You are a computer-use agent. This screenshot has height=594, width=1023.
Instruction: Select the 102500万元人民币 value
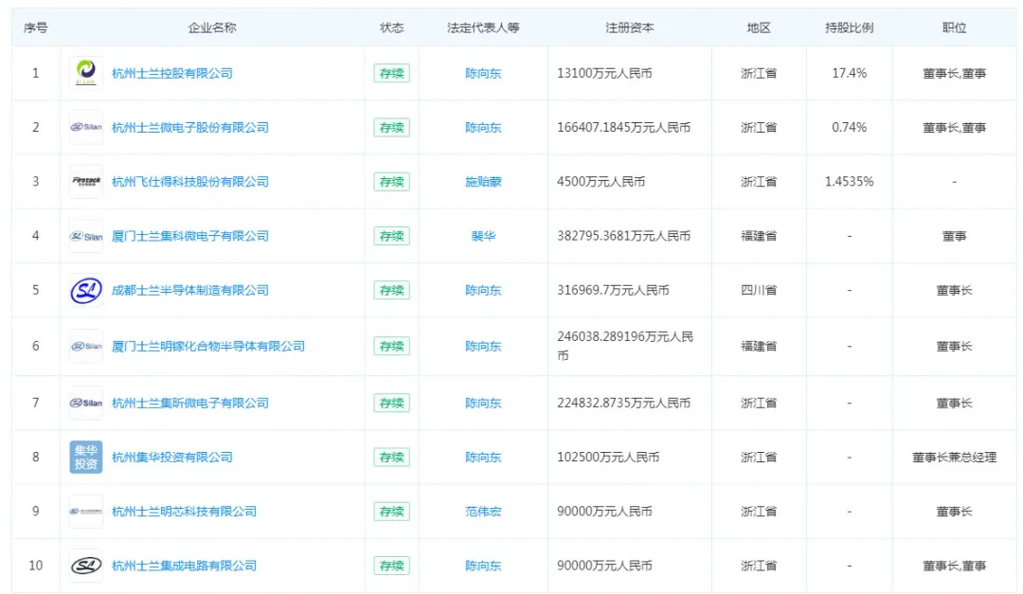click(x=608, y=457)
